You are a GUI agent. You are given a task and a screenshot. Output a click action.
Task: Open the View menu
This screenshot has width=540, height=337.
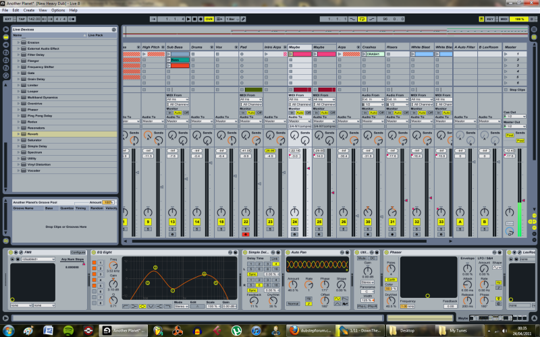(x=43, y=10)
